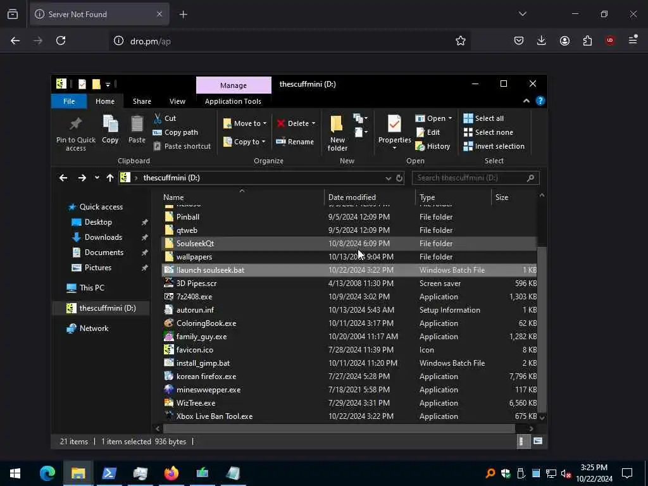Collapse the ribbon with chevron
Viewport: 648px width, 486px height.
coord(526,101)
